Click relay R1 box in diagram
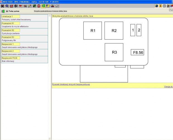173x140 pixels. pyautogui.click(x=92, y=31)
